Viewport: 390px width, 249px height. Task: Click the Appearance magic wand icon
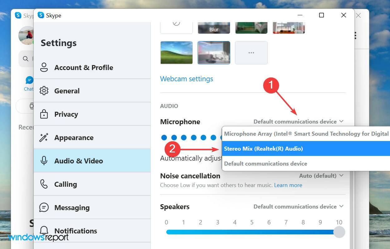tap(44, 138)
